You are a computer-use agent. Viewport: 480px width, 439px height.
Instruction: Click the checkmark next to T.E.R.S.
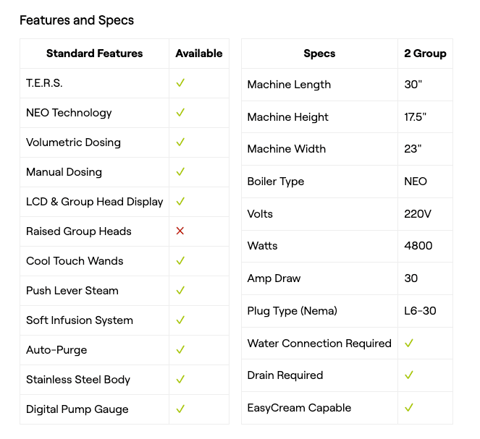click(x=180, y=83)
